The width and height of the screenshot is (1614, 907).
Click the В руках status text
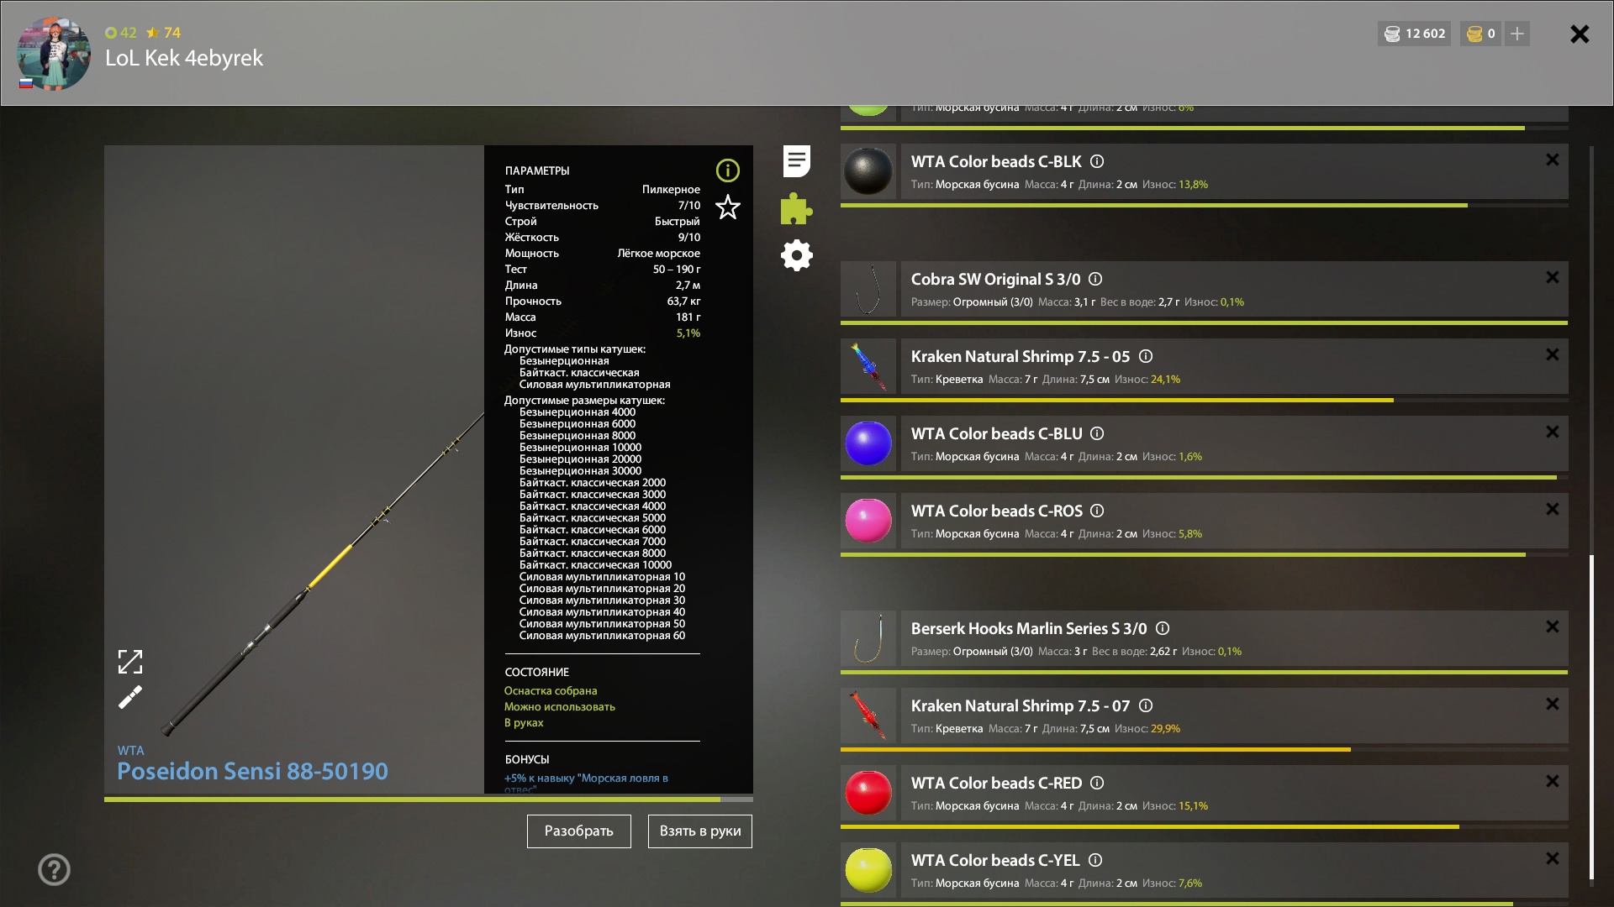pos(524,722)
